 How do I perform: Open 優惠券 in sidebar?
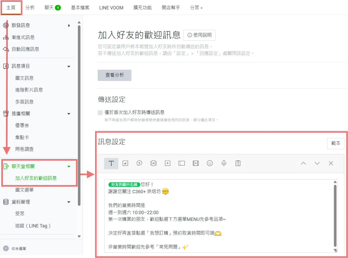(22, 125)
